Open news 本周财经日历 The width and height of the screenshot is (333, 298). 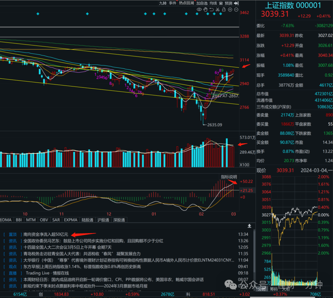pos(113,279)
